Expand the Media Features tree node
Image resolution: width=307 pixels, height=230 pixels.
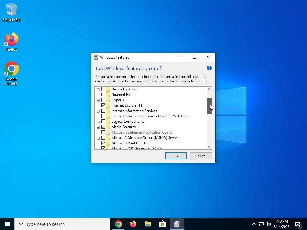click(98, 127)
